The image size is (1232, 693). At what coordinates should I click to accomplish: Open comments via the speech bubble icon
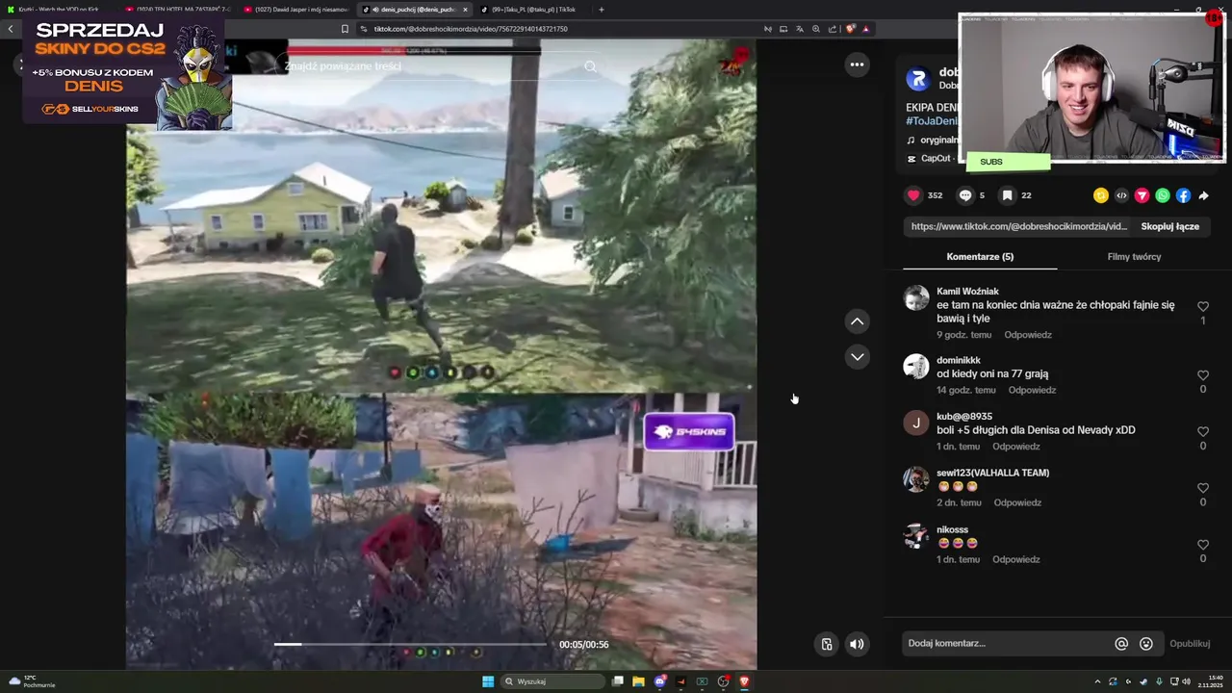[x=965, y=195]
